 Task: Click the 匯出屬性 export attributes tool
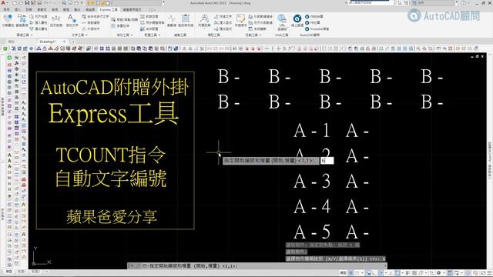coord(39,29)
